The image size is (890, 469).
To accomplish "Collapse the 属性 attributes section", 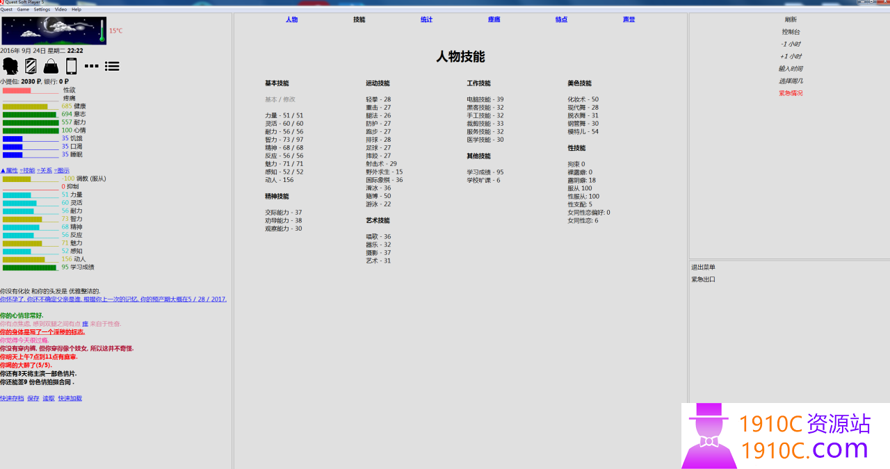I will 9,170.
